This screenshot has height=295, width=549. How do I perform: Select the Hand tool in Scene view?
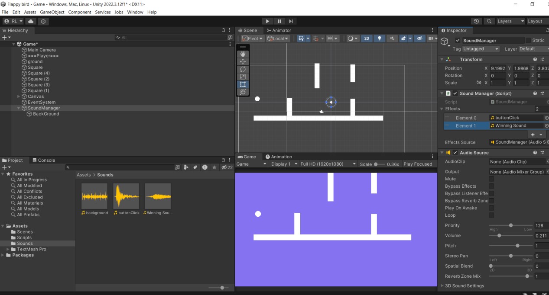click(243, 54)
